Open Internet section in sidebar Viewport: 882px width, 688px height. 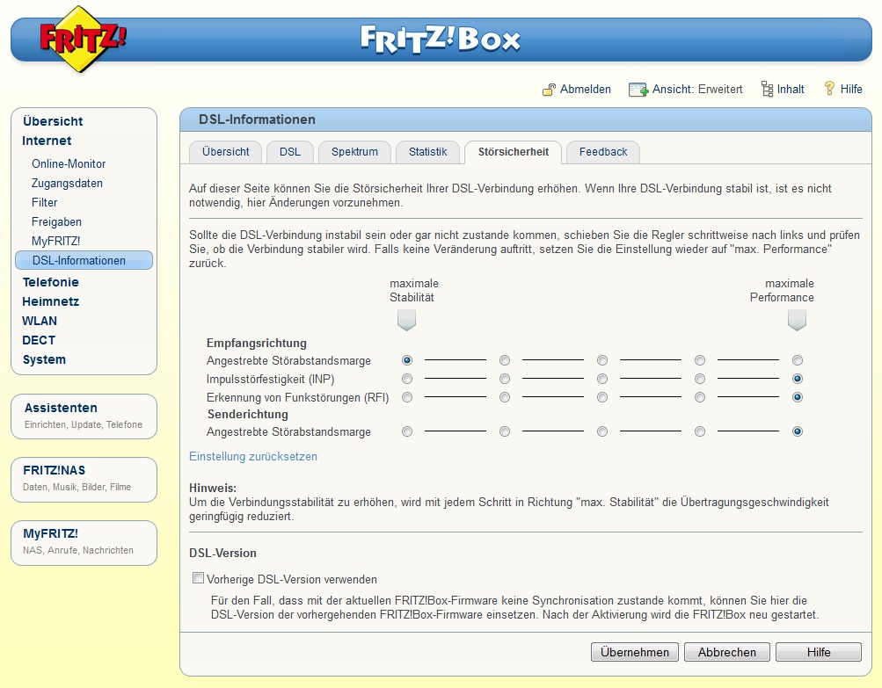[x=47, y=141]
